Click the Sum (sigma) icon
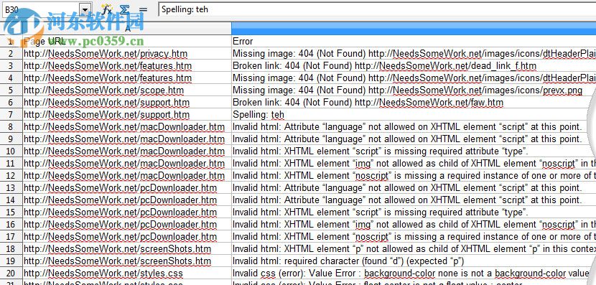 (x=124, y=9)
